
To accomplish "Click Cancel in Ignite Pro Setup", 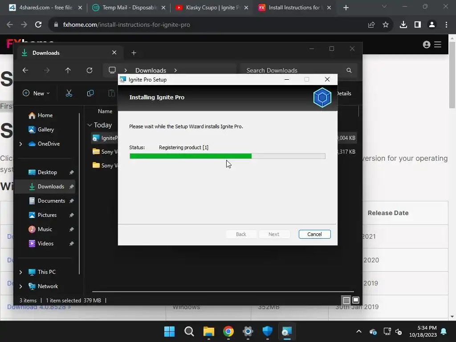I will point(314,234).
